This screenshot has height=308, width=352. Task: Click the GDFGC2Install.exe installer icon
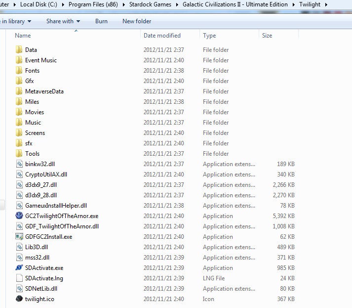point(19,236)
